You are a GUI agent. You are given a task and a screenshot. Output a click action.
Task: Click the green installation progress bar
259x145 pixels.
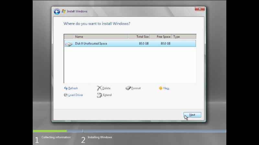[50, 131]
